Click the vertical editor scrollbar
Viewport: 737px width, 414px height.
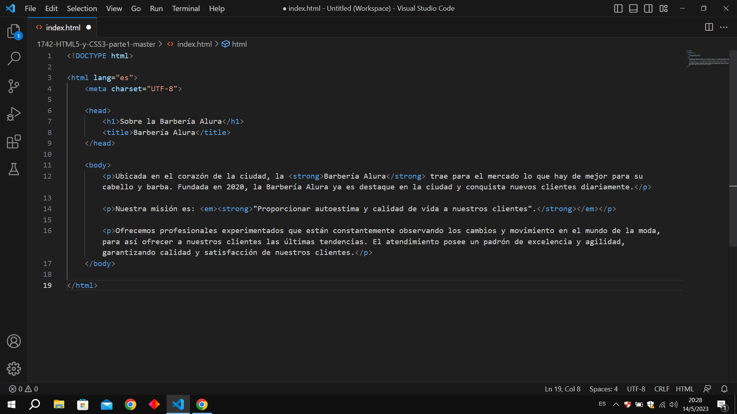[x=733, y=148]
